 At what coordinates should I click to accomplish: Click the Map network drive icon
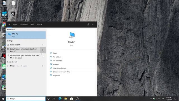(x=51, y=68)
